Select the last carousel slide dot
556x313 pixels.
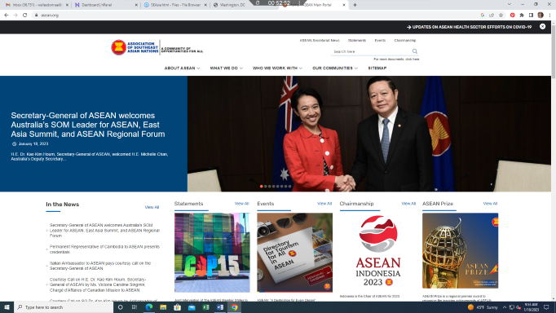point(289,186)
